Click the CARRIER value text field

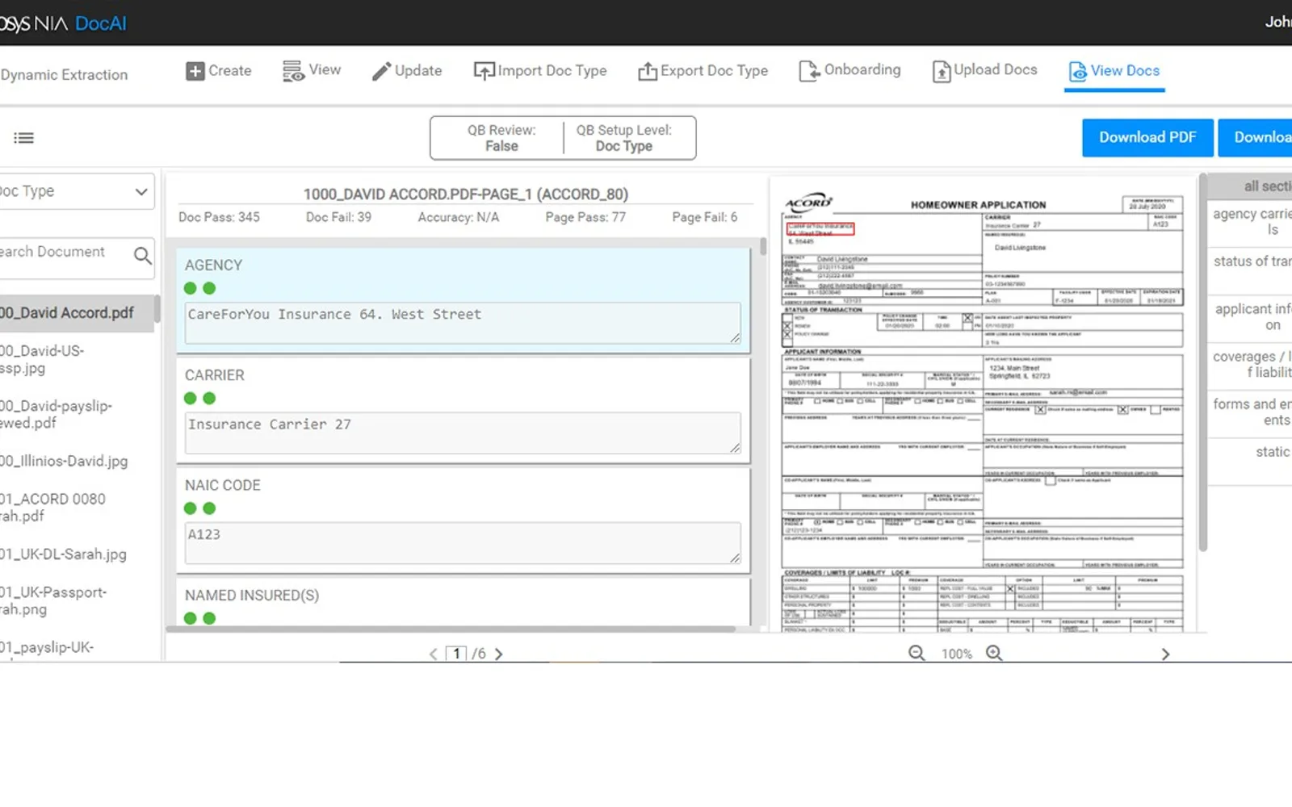pyautogui.click(x=463, y=433)
